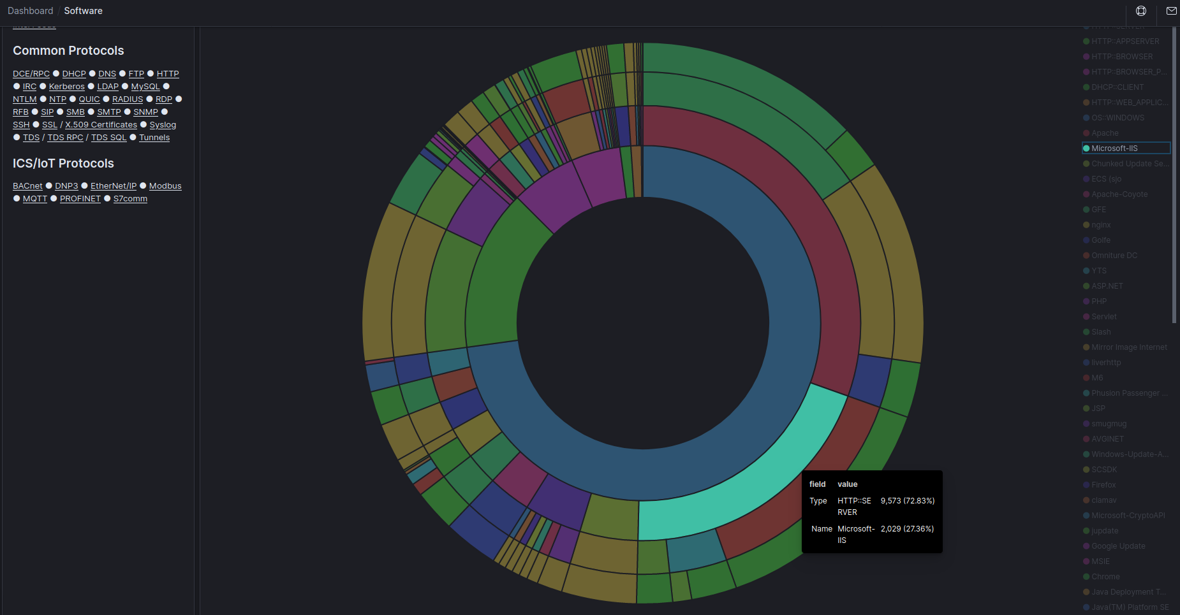Screen dimensions: 1180x615
Task: Open the MQTT protocol link
Action: (x=35, y=198)
